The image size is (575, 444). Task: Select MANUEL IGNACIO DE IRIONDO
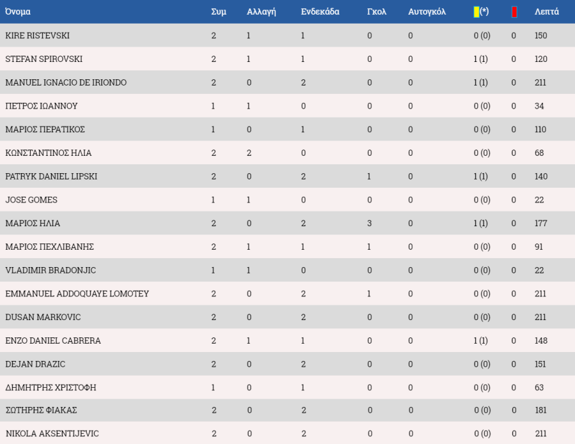66,82
